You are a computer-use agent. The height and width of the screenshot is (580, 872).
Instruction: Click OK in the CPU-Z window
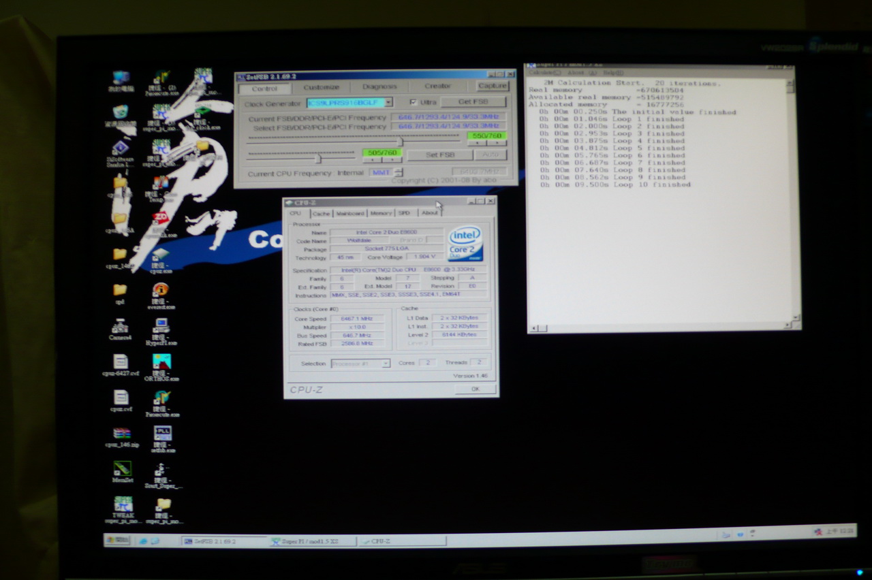(475, 389)
